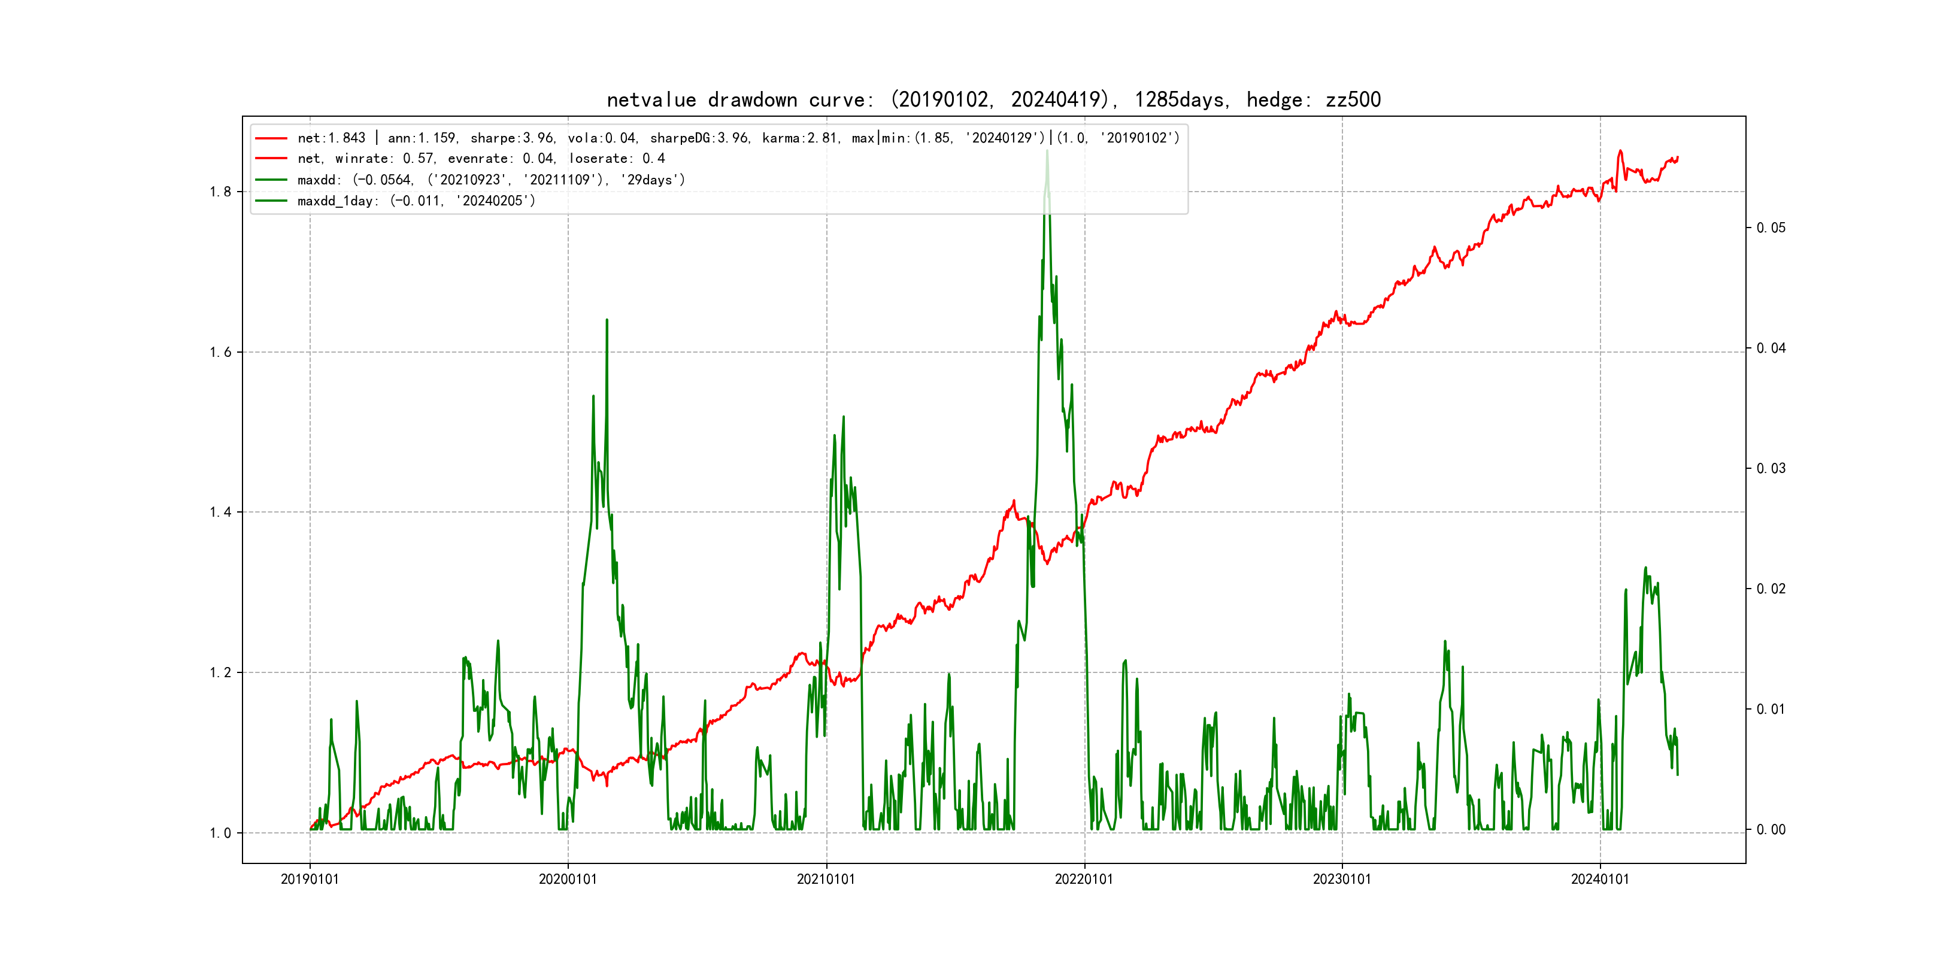Click the 20210101 x-axis date label
1940x970 pixels.
[826, 880]
